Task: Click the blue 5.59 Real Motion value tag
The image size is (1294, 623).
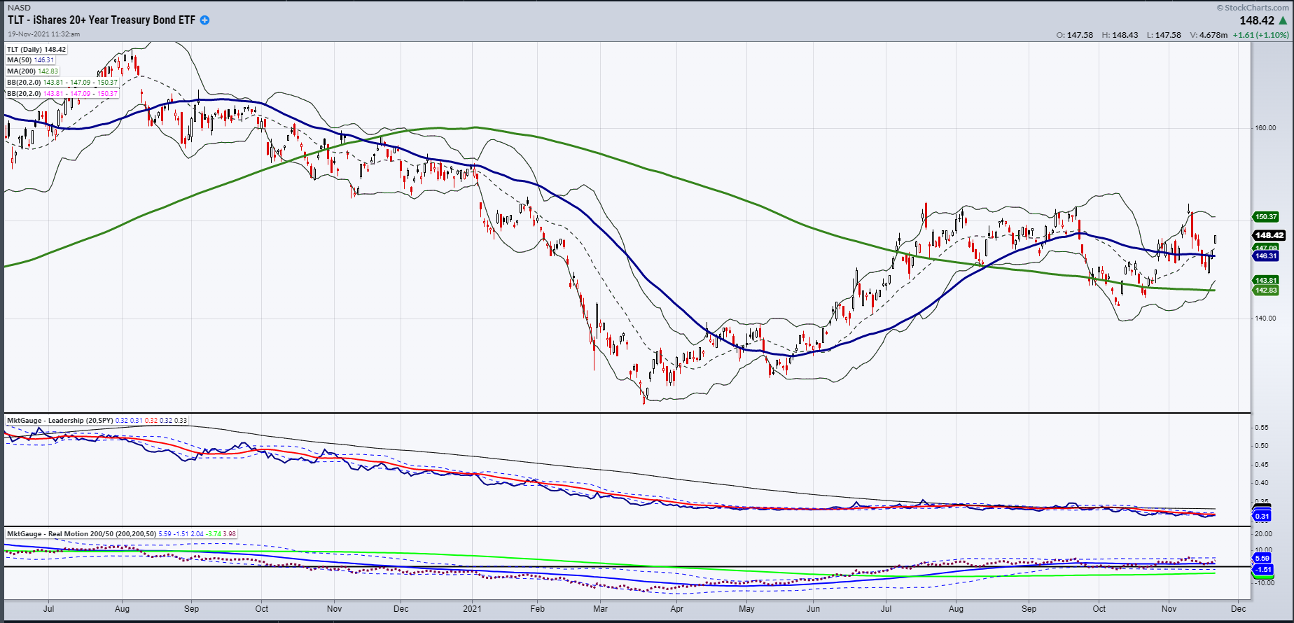Action: (1262, 559)
